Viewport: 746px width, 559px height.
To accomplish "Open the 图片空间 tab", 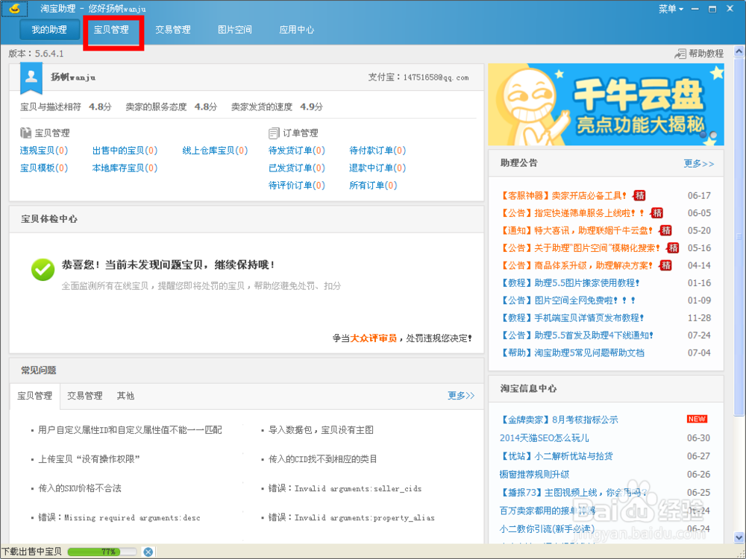I will pos(235,30).
